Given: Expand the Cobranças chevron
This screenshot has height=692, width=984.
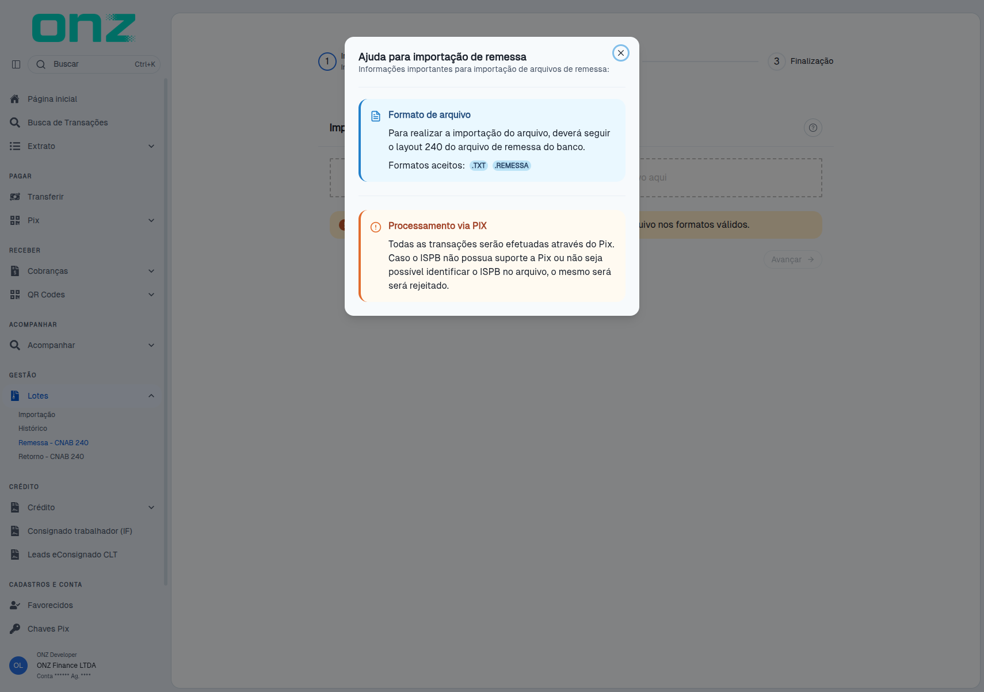Looking at the screenshot, I should pyautogui.click(x=151, y=271).
